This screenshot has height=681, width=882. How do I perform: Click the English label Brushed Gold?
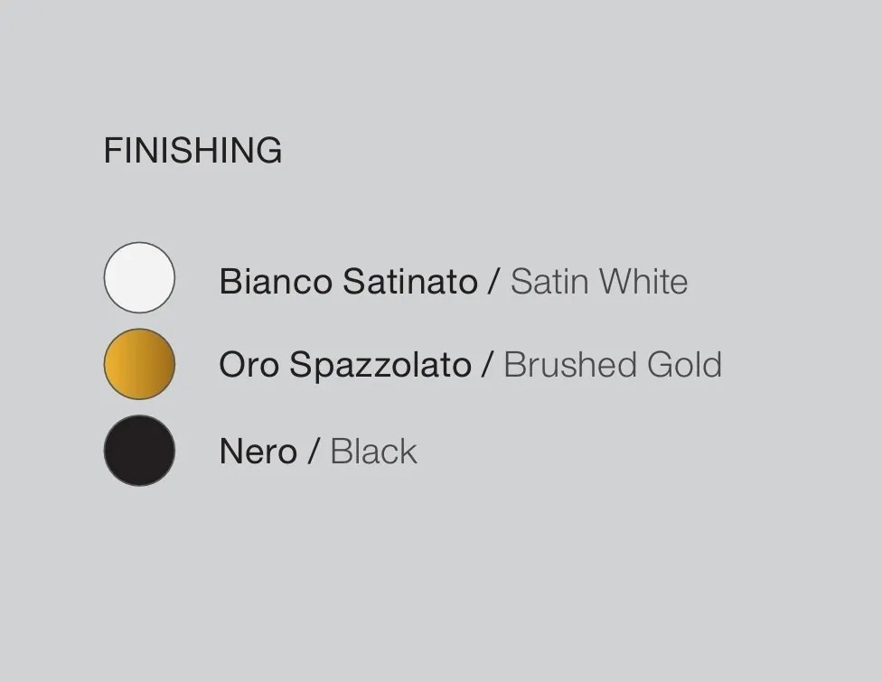pyautogui.click(x=613, y=364)
